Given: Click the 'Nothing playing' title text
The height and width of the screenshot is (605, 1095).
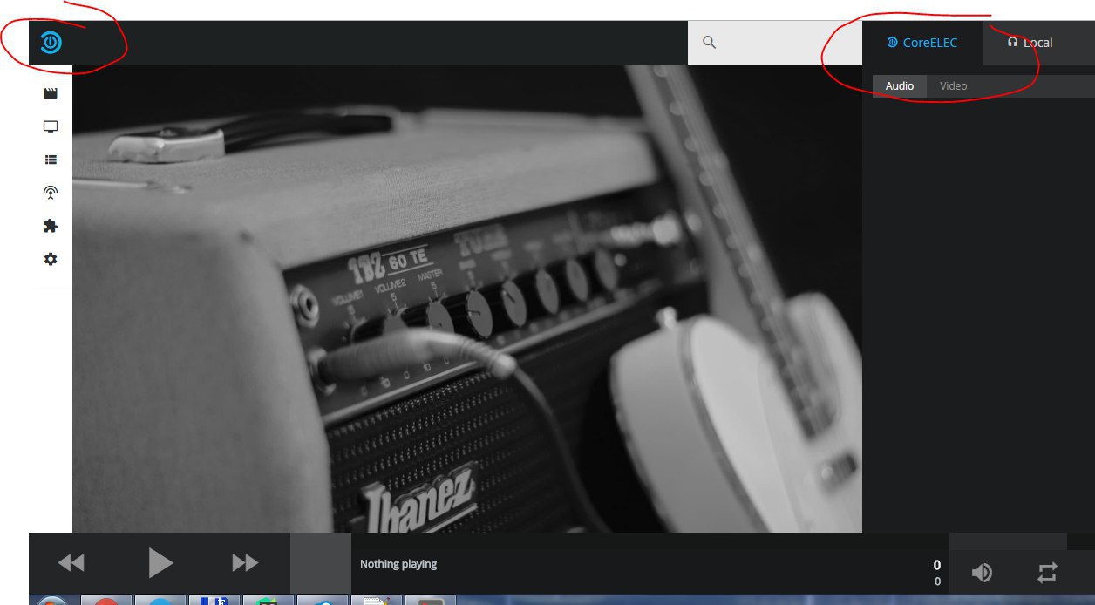Looking at the screenshot, I should pos(398,564).
